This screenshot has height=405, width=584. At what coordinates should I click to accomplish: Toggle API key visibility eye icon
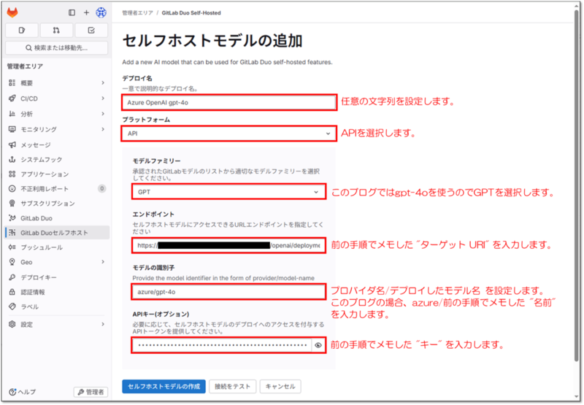[x=318, y=345]
